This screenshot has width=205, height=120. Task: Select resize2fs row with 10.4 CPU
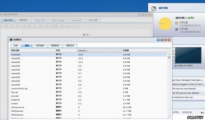[x=88, y=62]
